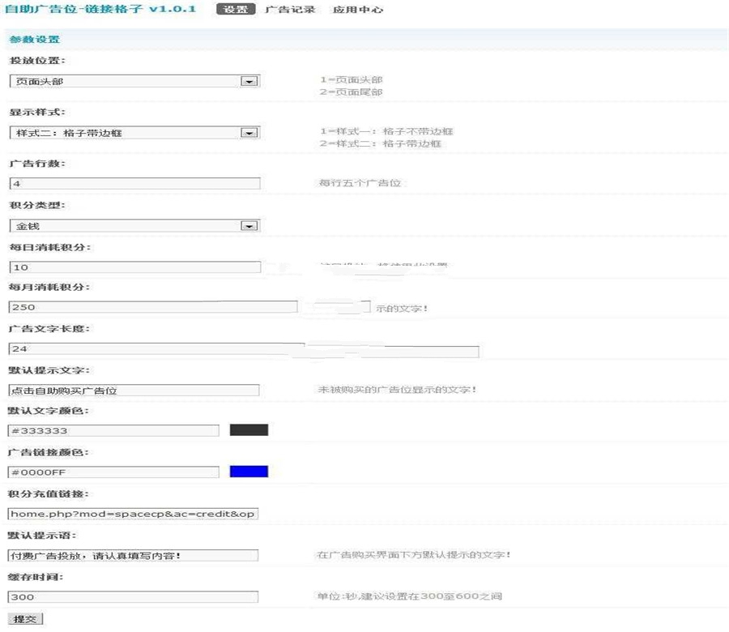
Task: Click the 积分充值链接 URL input
Action: click(x=134, y=512)
